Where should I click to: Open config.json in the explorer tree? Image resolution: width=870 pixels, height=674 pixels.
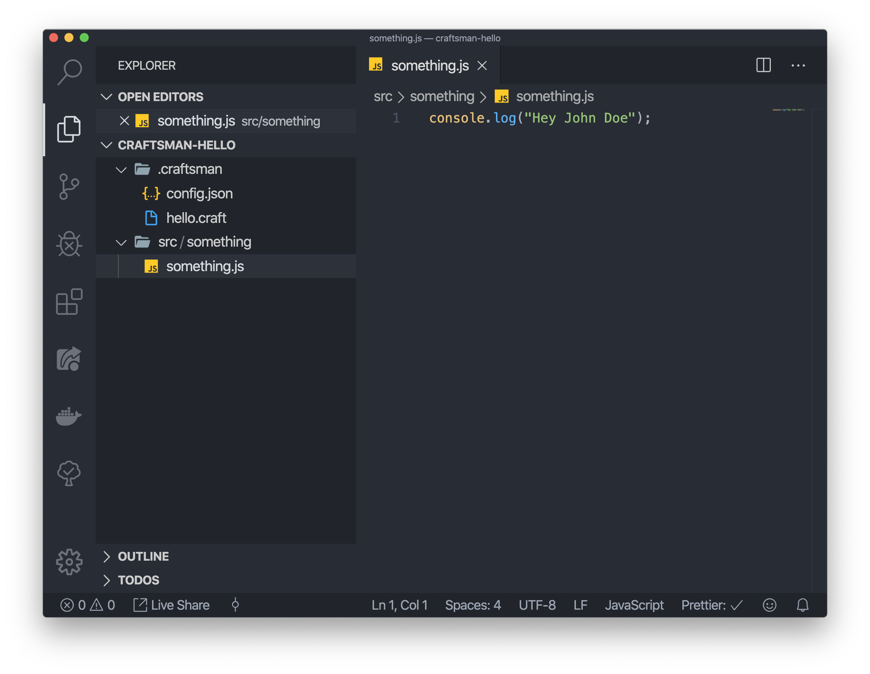[x=199, y=194]
